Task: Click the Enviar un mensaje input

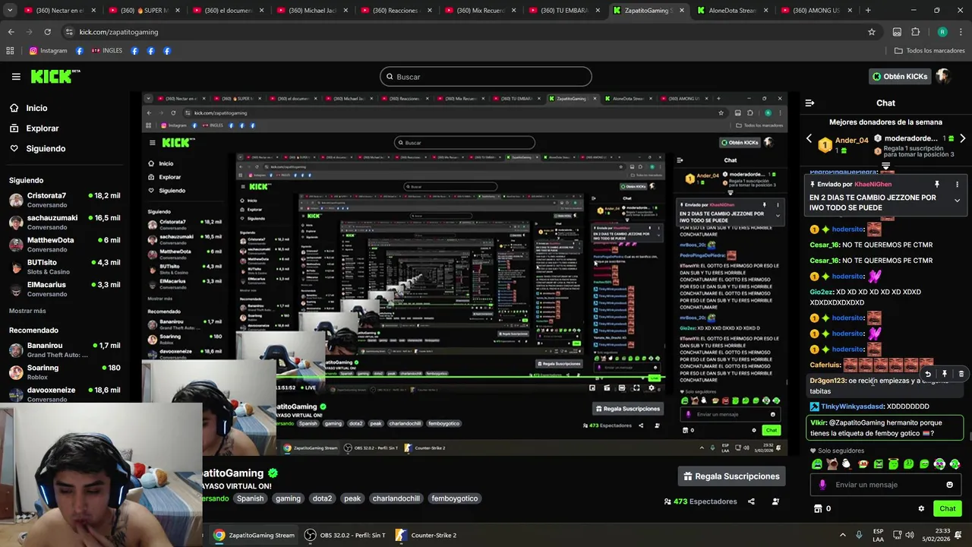Action: [x=885, y=485]
